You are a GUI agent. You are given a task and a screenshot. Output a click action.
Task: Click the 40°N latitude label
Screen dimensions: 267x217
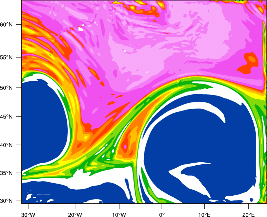pyautogui.click(x=6, y=145)
